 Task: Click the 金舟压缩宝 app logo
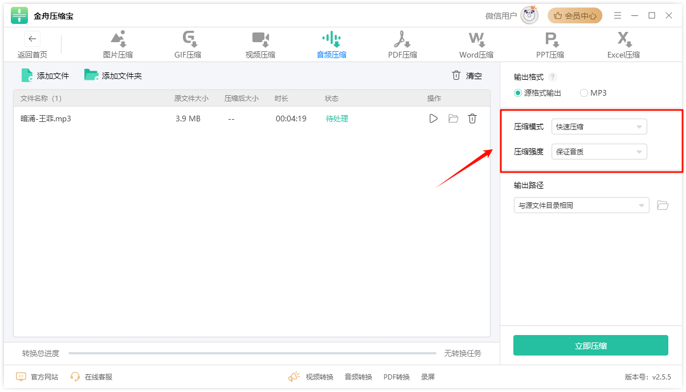tap(19, 15)
